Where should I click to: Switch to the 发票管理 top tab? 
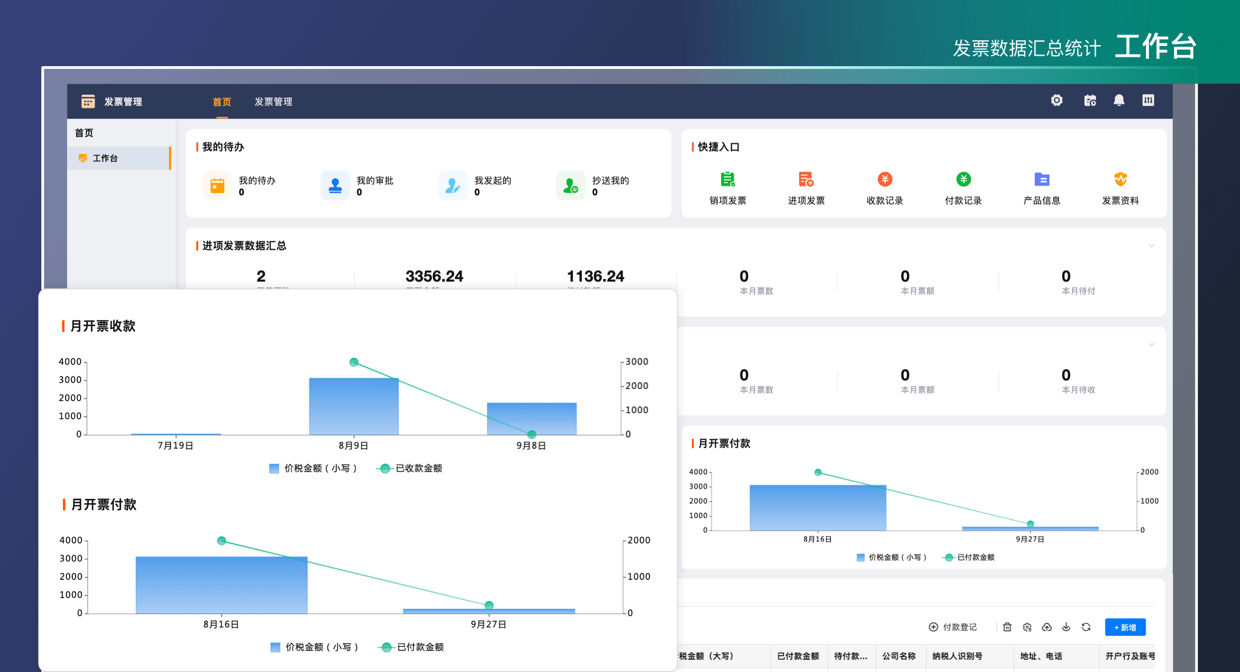pyautogui.click(x=273, y=102)
